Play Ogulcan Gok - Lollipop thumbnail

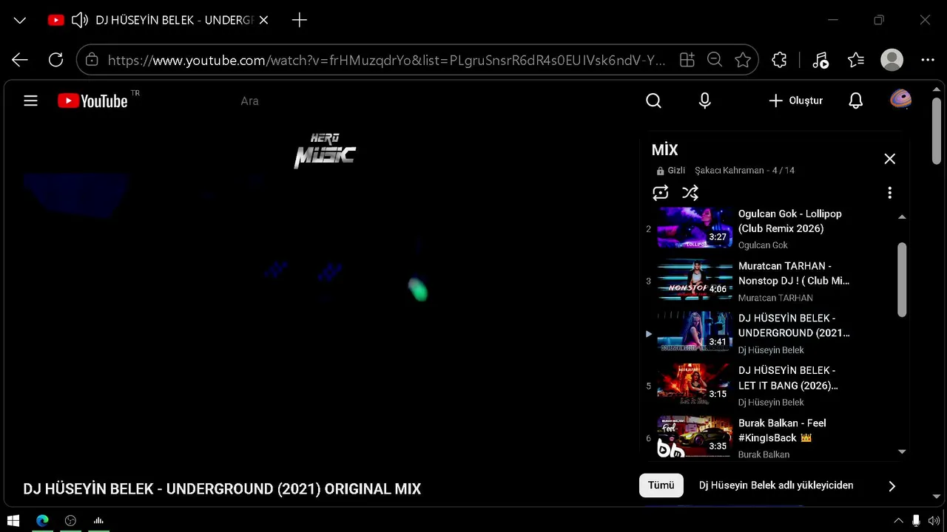click(x=695, y=228)
